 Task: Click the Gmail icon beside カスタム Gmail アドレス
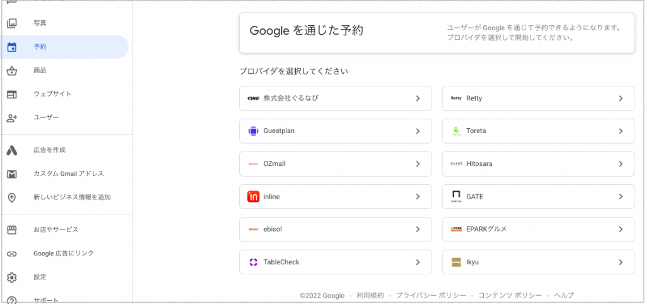click(x=12, y=174)
